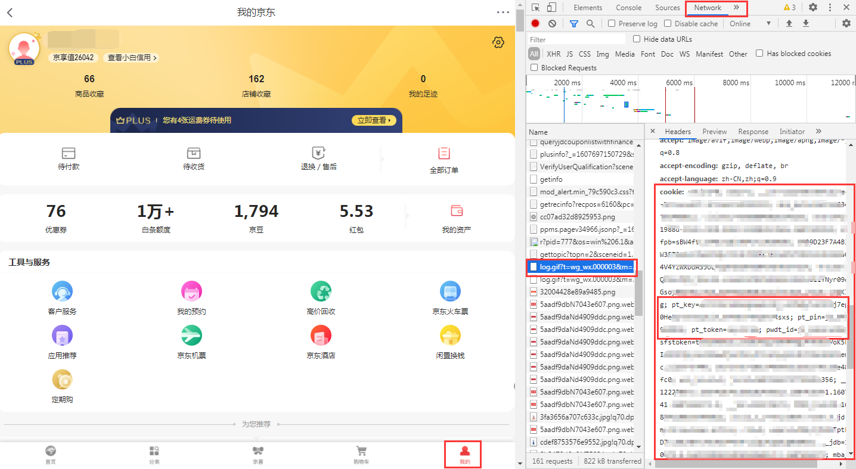Screen dimensions: 856x469
Task: Click 立即查看 on PLUS banner
Action: click(x=374, y=120)
